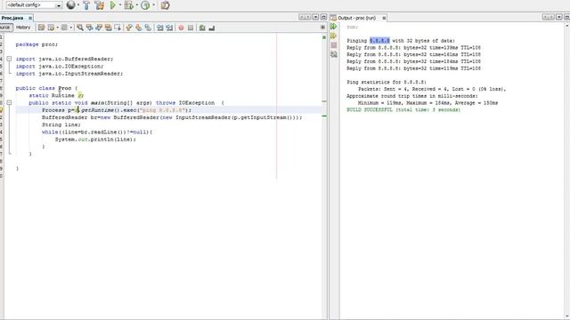
Task: Click the Find Selection magnifier icon
Action: (80, 28)
